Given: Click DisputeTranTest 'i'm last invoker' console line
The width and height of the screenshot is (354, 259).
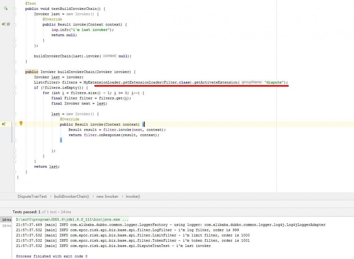Looking at the screenshot, I should [113, 246].
